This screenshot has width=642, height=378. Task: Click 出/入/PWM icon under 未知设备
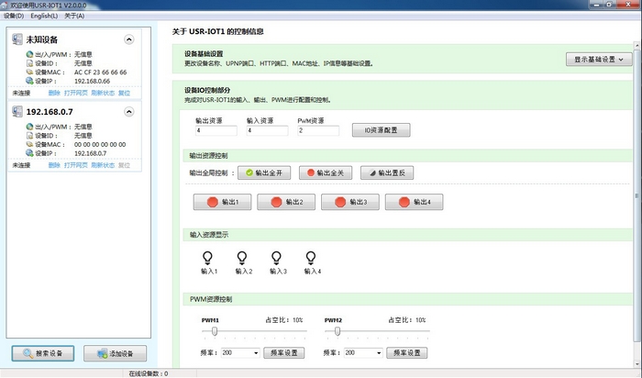point(29,54)
